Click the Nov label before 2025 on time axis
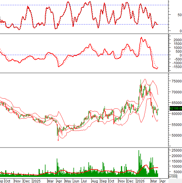 coord(18,181)
